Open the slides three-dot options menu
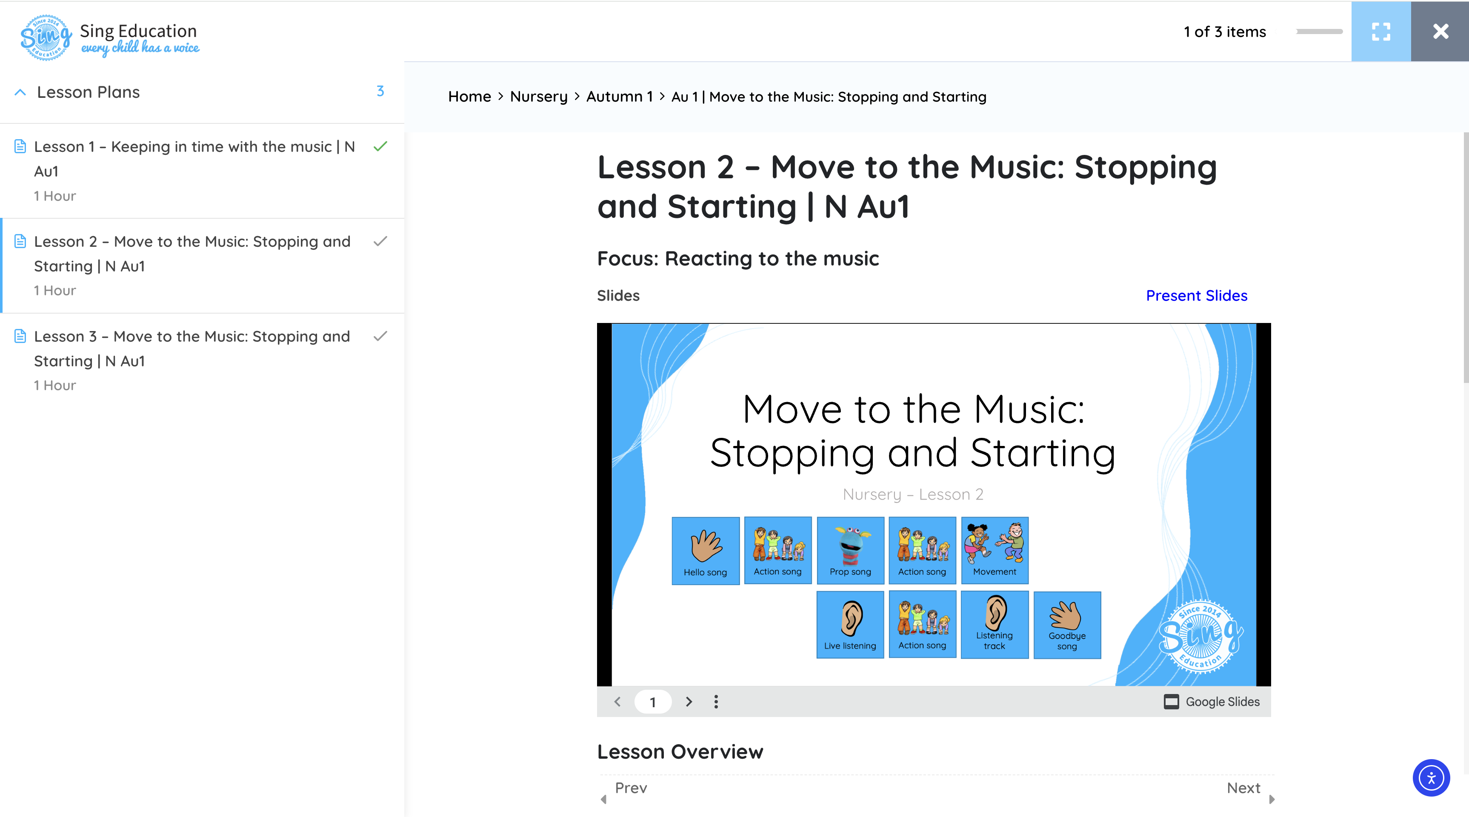The image size is (1469, 817). click(x=716, y=702)
